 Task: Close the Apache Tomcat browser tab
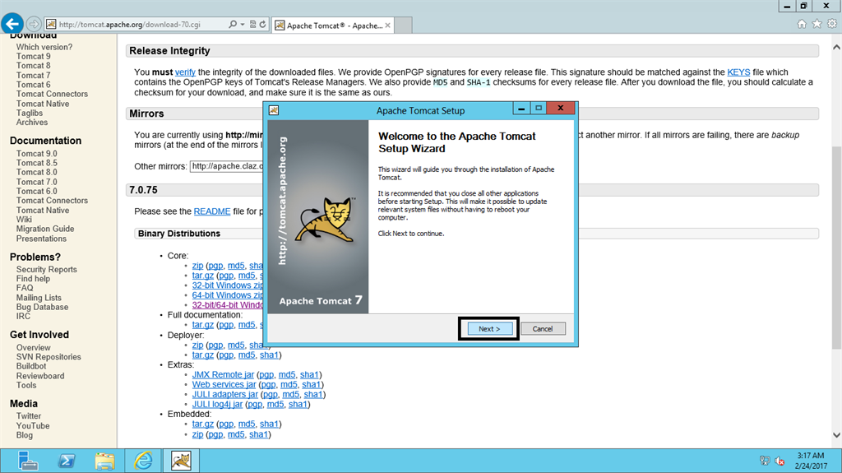point(388,26)
